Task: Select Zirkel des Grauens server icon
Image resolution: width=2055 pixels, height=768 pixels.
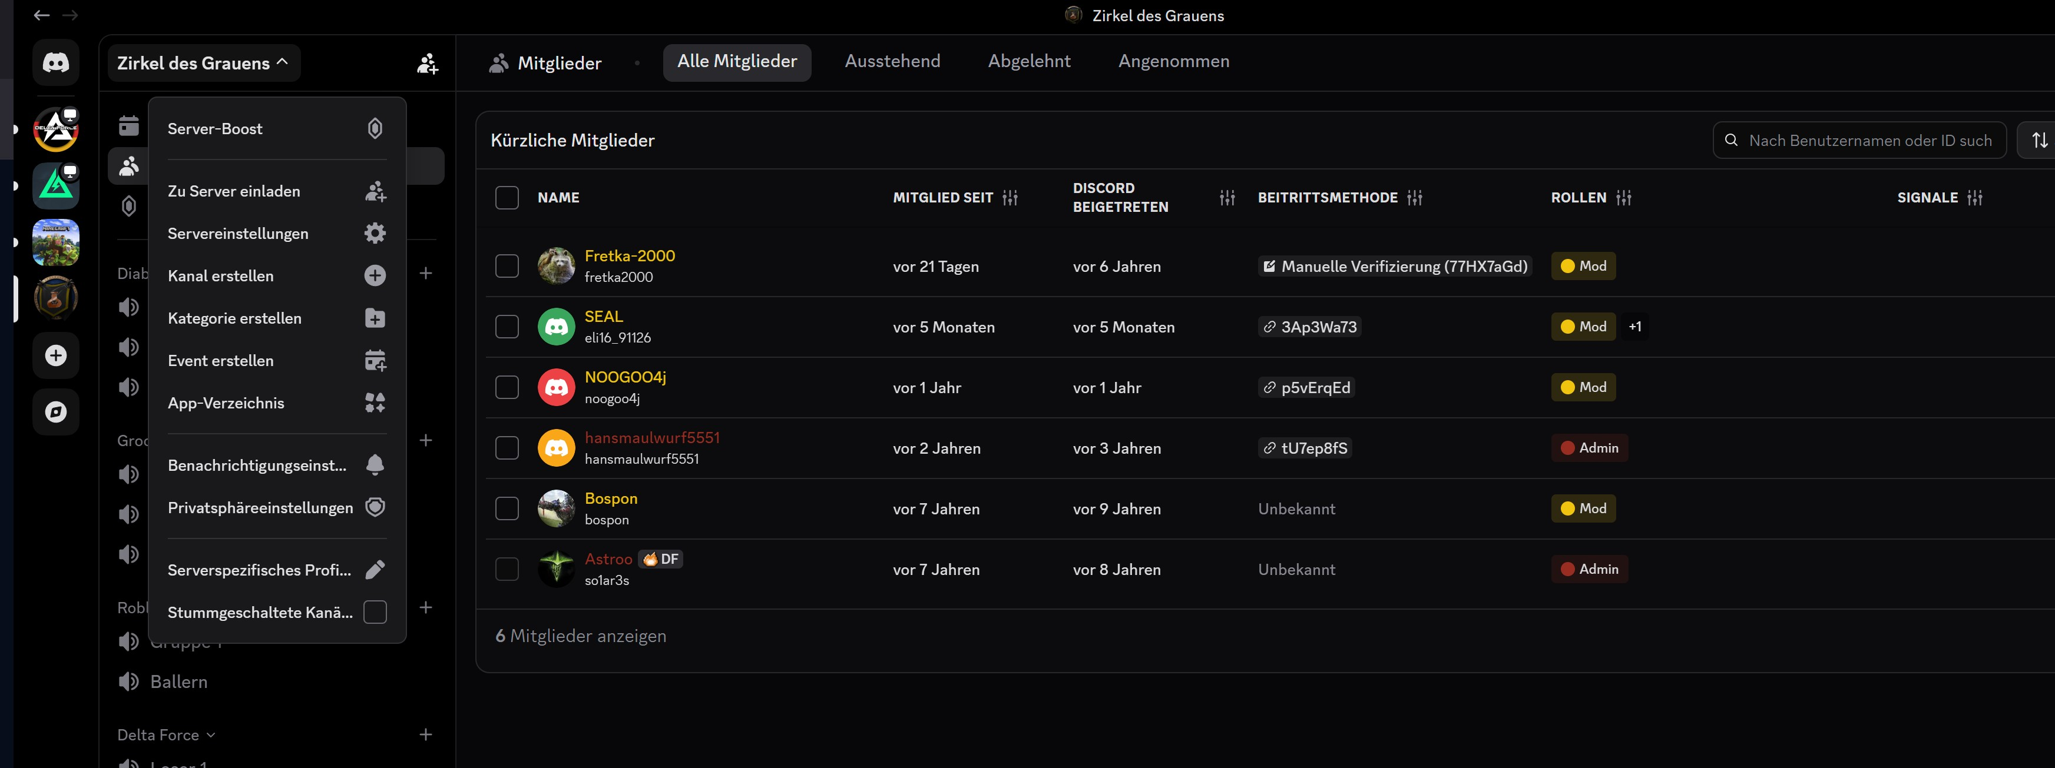Action: click(56, 298)
